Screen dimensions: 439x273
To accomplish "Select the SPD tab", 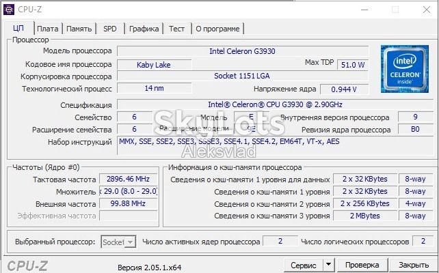I will pos(109,29).
